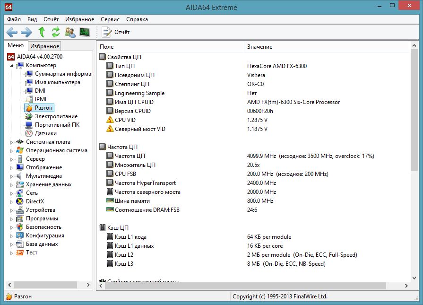Click the База данных icon in the tree
423x305 pixels.
point(20,244)
